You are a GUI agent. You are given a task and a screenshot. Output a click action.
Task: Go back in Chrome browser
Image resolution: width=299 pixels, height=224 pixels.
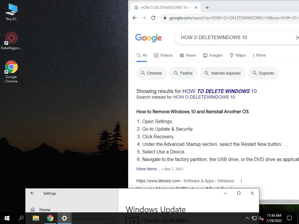coord(135,18)
